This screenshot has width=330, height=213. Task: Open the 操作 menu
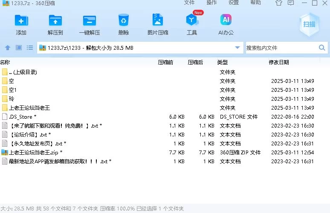[x=211, y=3]
